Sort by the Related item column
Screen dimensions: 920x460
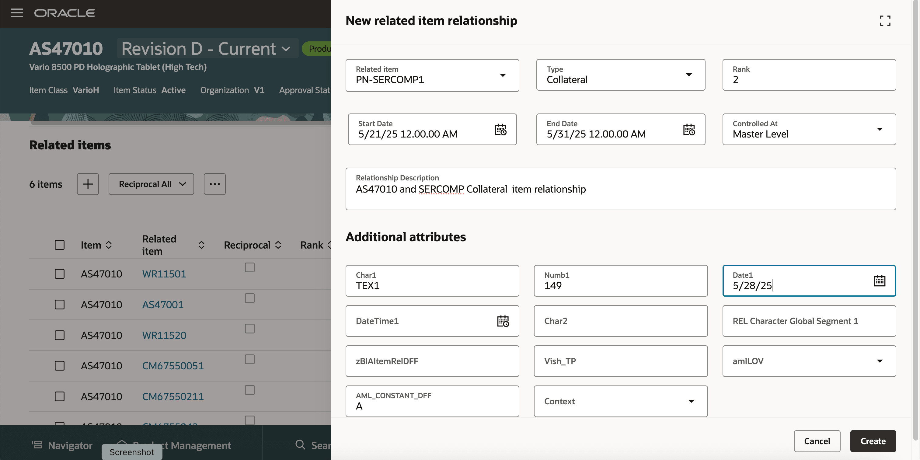coord(201,245)
